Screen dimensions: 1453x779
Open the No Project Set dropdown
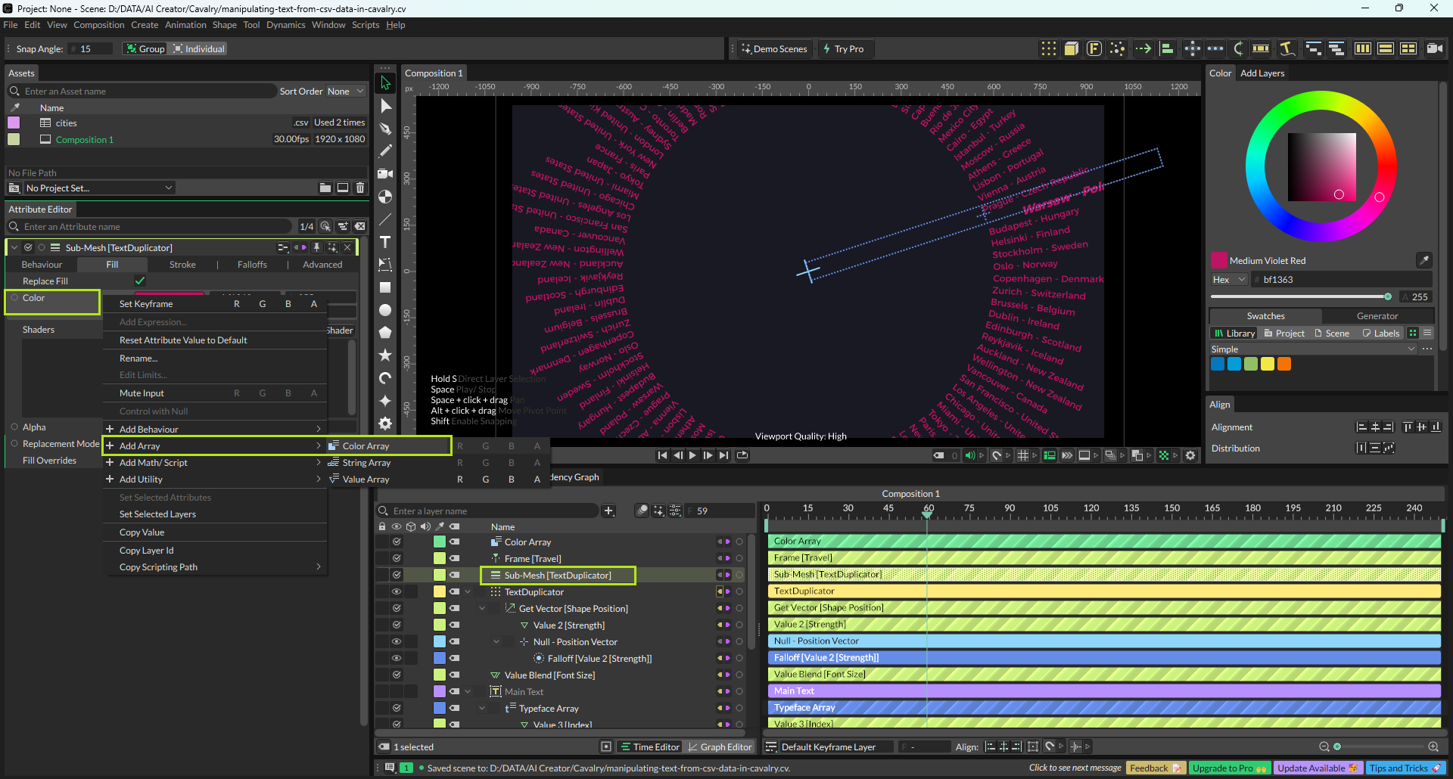(98, 188)
